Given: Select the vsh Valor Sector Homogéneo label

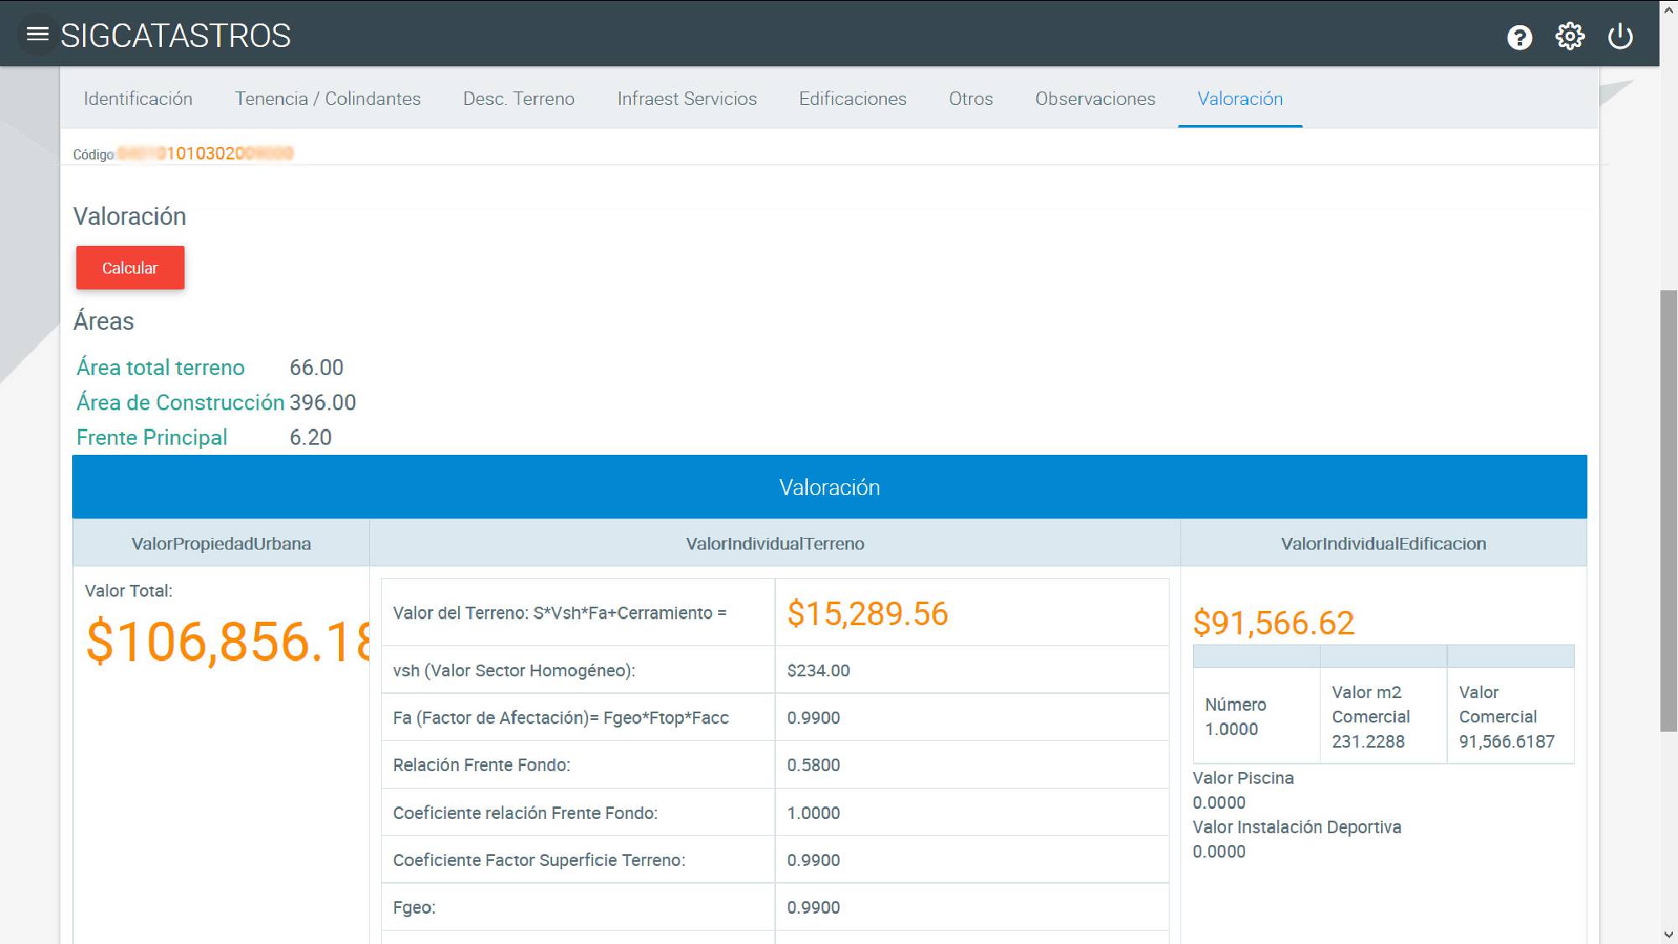Looking at the screenshot, I should tap(514, 670).
